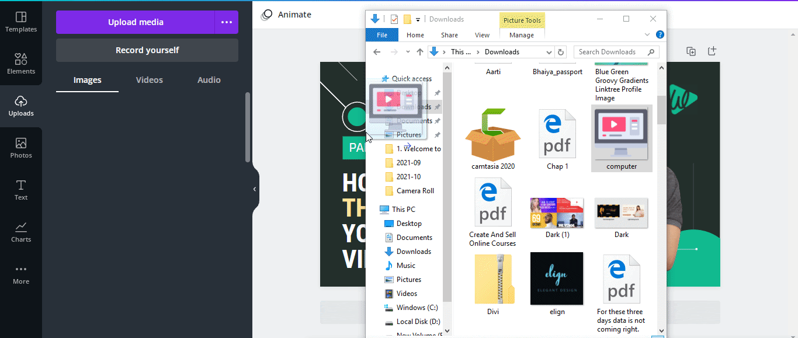Click the add page icon above the canvas

(x=712, y=51)
